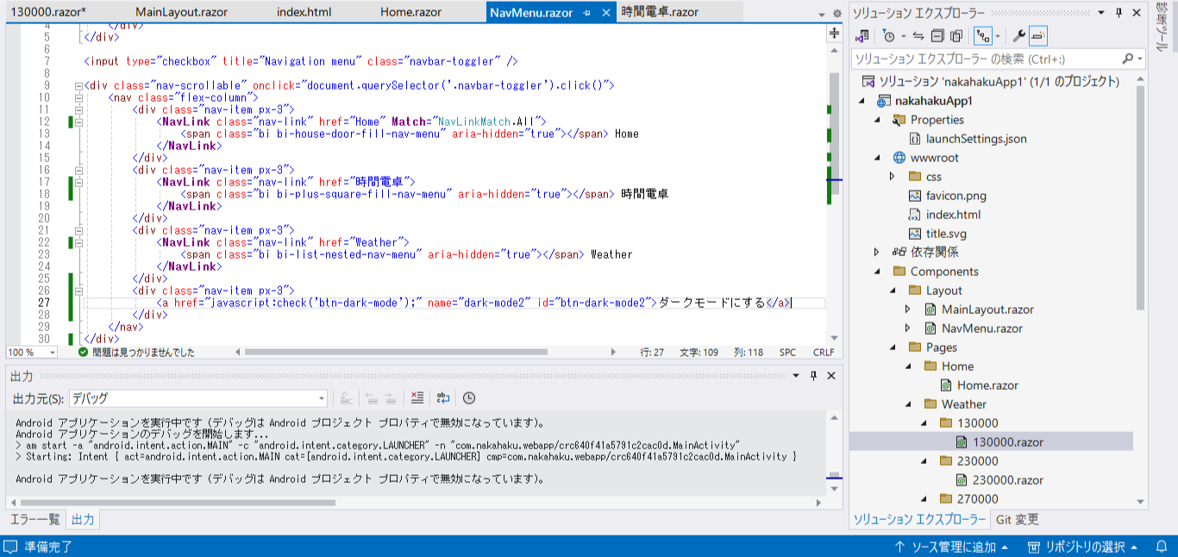Open the エラー一覧 tab

click(35, 519)
